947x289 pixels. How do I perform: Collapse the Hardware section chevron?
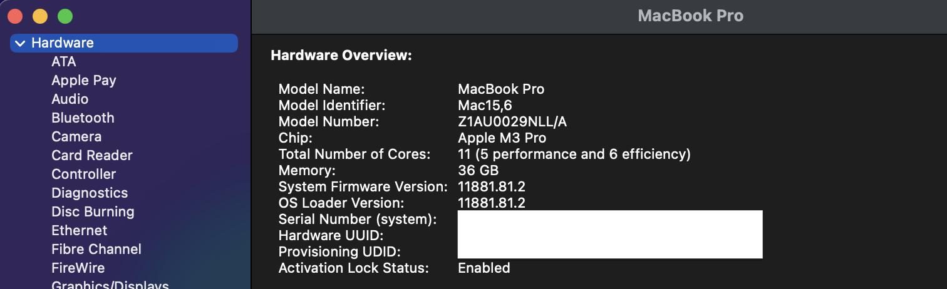tap(20, 43)
